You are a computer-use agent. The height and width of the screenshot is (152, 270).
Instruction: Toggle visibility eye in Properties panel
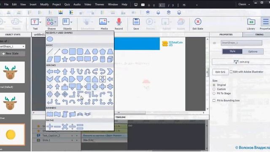click(214, 43)
